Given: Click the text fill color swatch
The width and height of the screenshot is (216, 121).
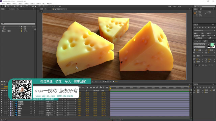Looking at the screenshot, I should pos(212,45).
